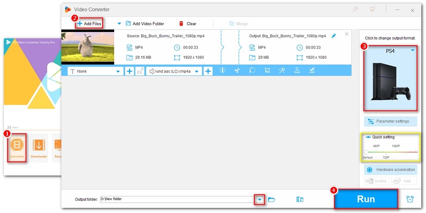The height and width of the screenshot is (213, 426).
Task: Toggle NVIDIA acceleration option
Action: coord(377,181)
